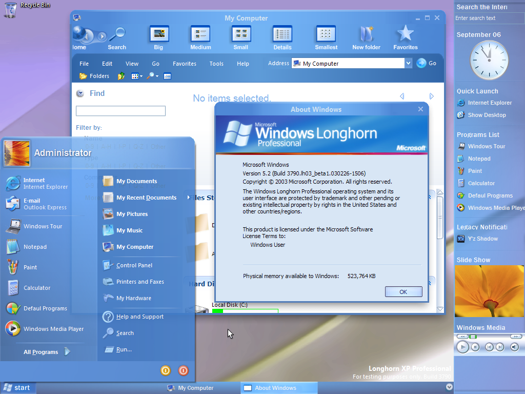Open Defaul Programs from Start menu
525x394 pixels.
(36, 308)
